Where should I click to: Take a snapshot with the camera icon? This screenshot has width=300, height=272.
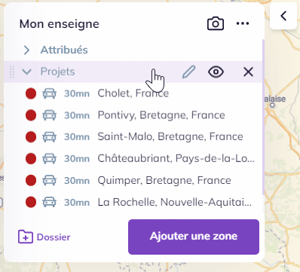coord(216,23)
